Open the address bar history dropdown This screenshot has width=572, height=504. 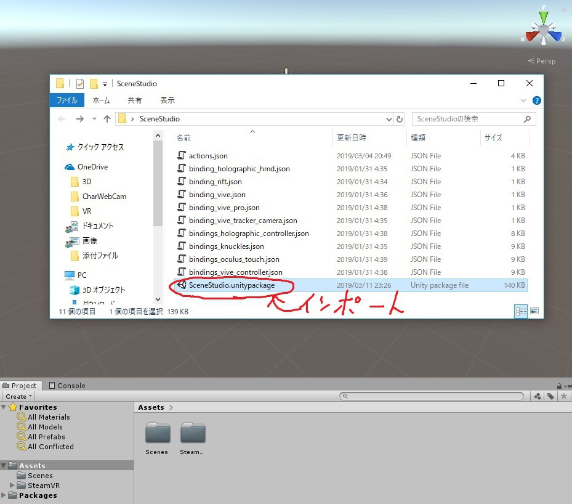click(x=389, y=120)
